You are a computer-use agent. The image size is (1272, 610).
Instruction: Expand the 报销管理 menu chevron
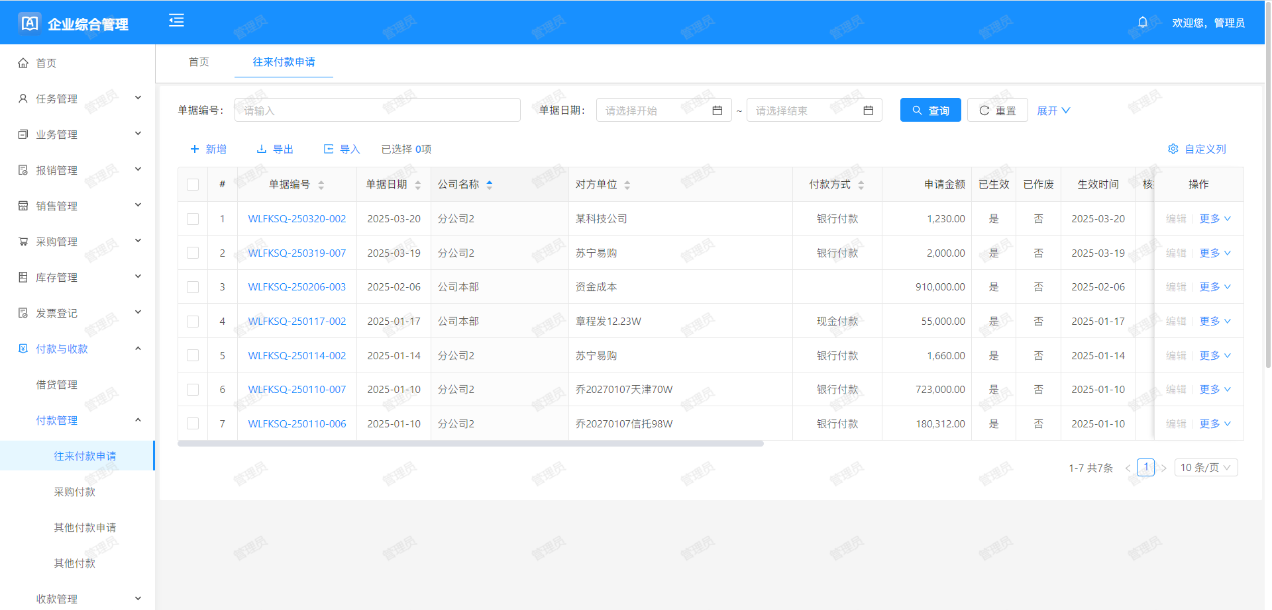138,169
